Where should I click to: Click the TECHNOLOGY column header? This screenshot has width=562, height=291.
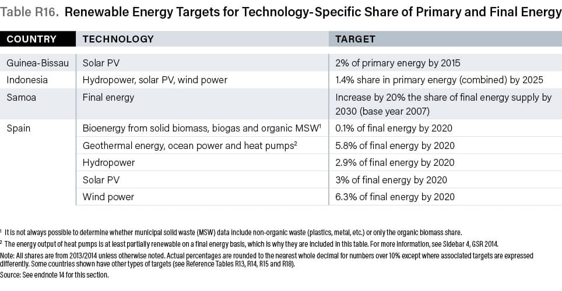tap(118, 40)
